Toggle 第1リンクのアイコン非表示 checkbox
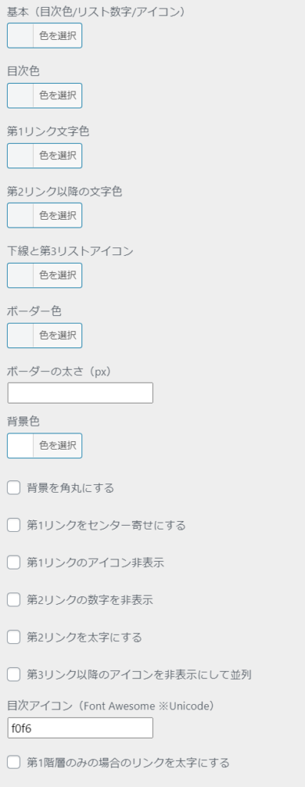This screenshot has width=305, height=787. pos(14,563)
